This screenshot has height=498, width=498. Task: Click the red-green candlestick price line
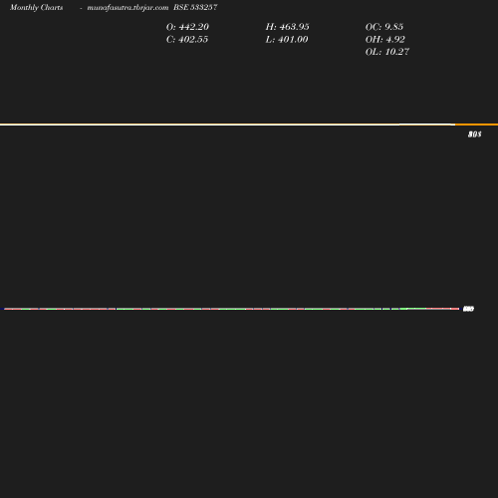231,309
